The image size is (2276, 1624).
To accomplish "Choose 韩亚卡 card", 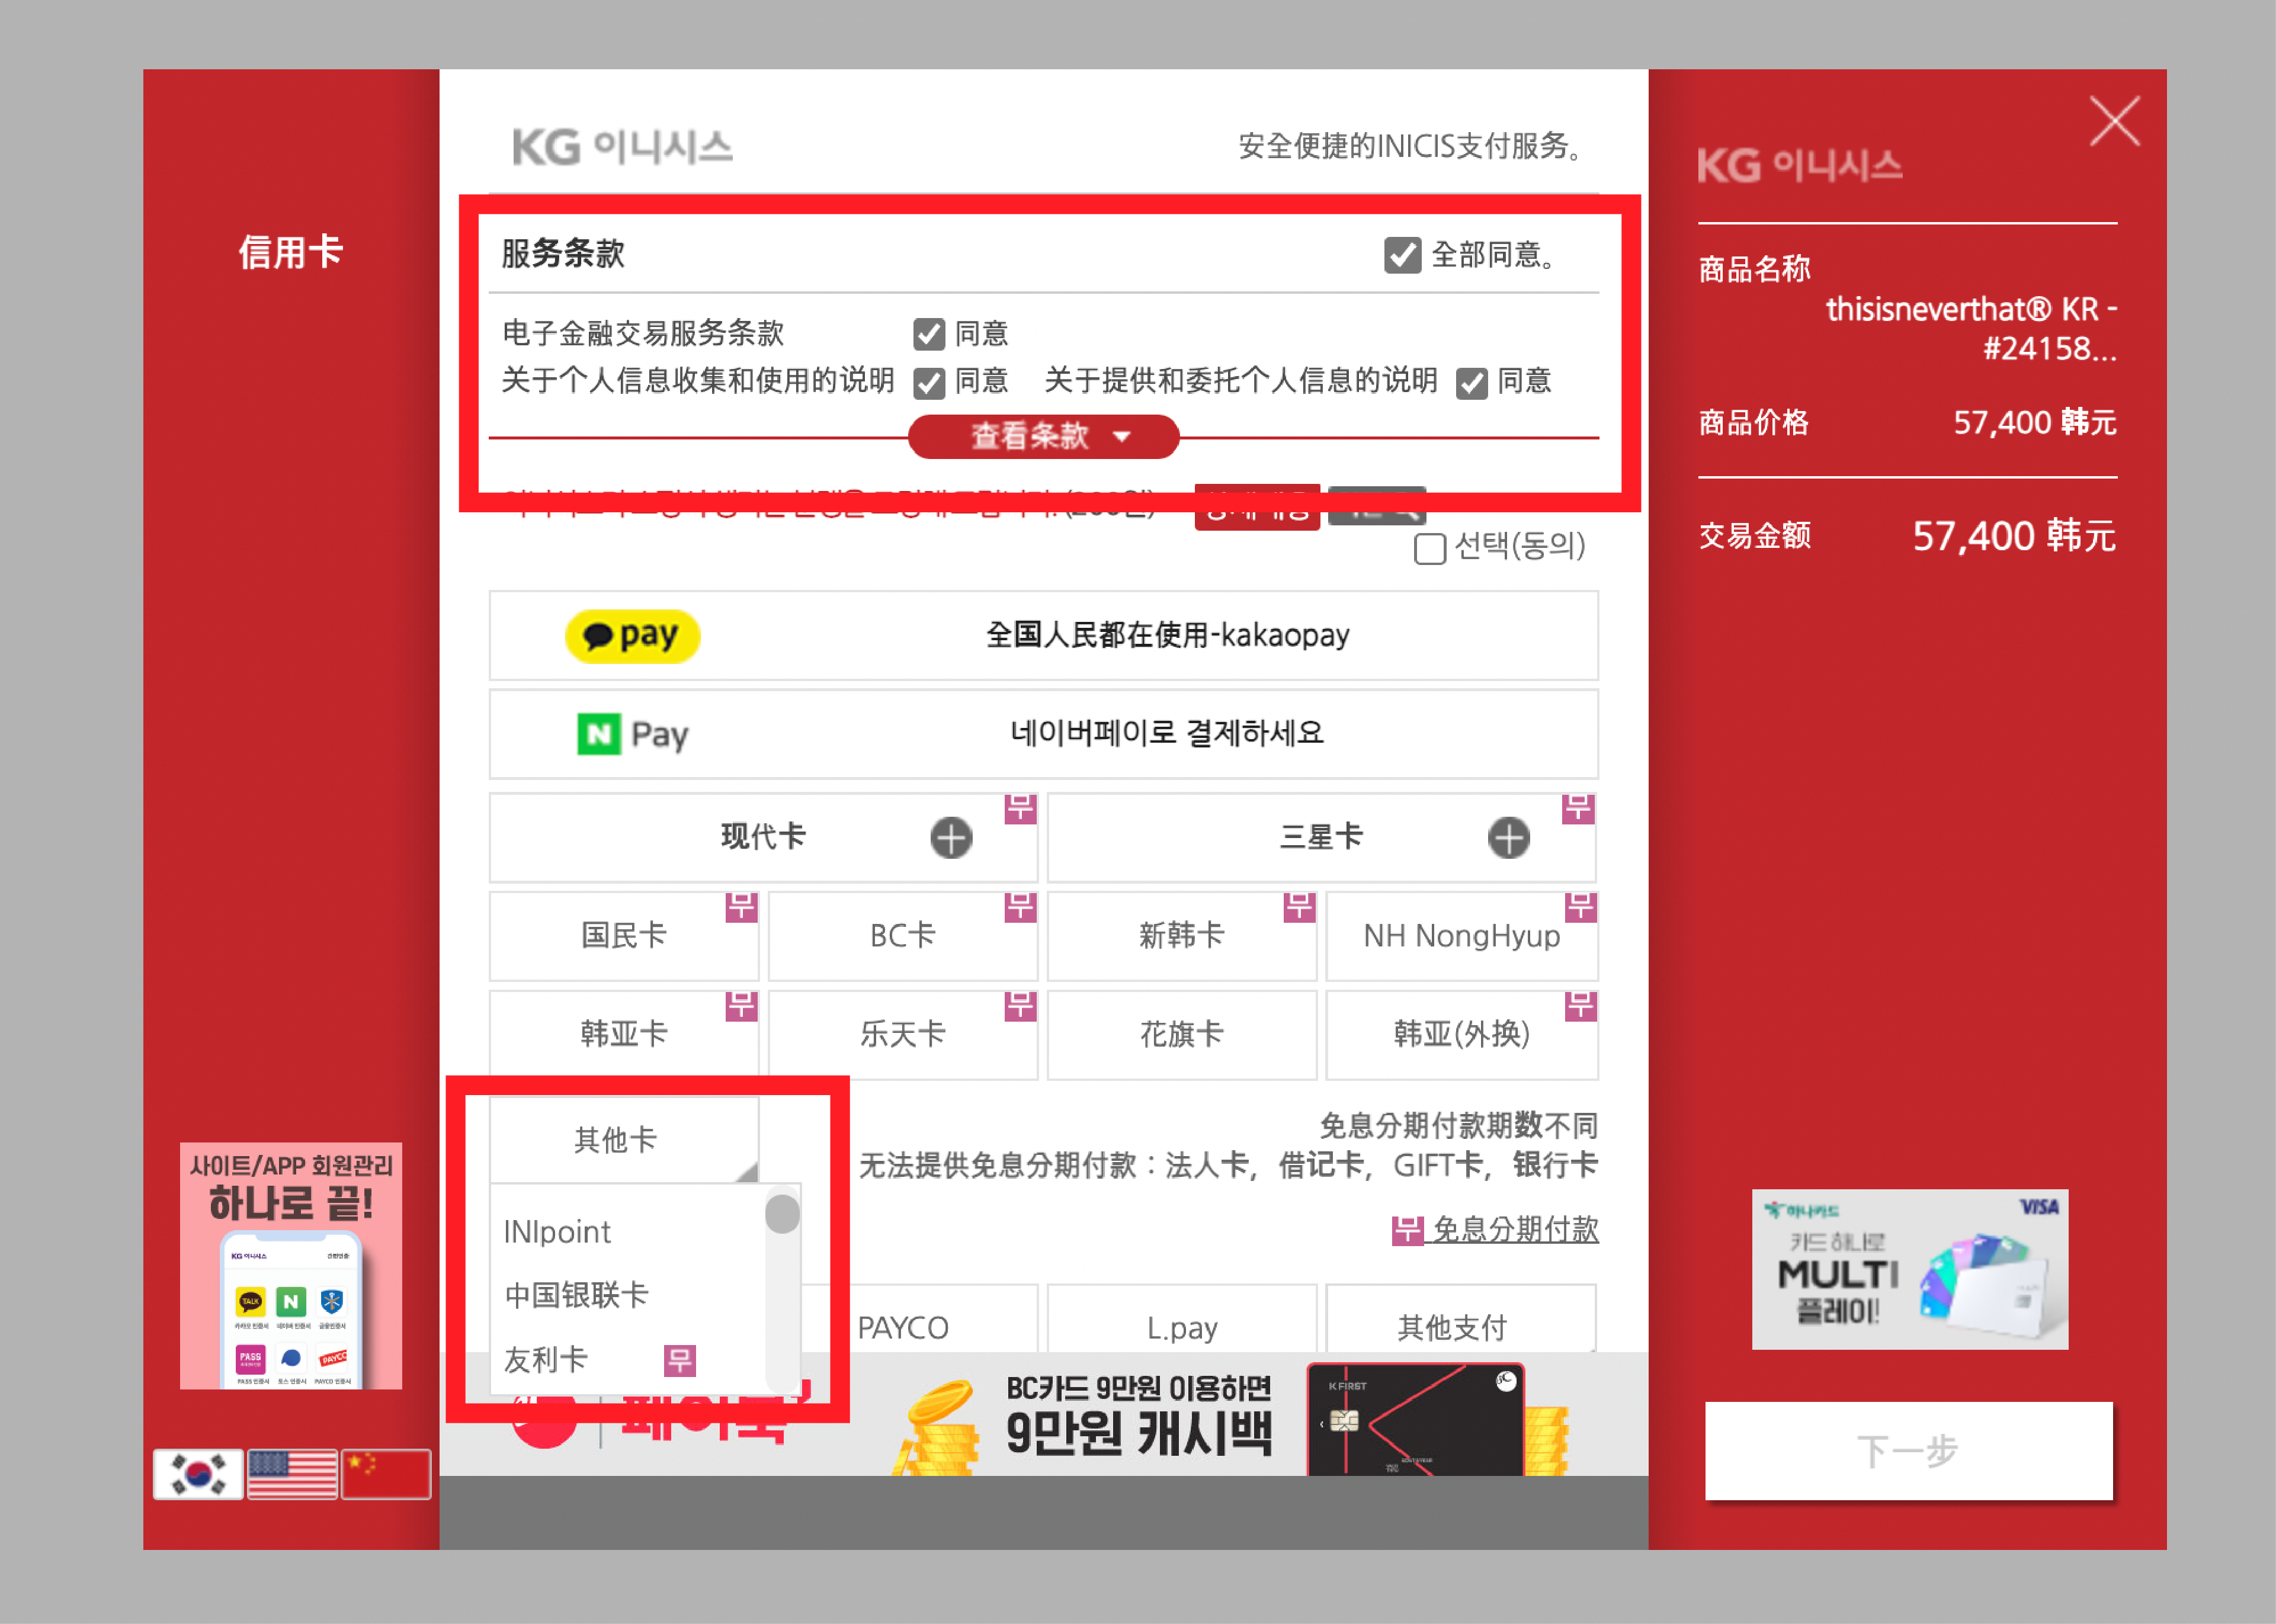I will [x=624, y=1034].
